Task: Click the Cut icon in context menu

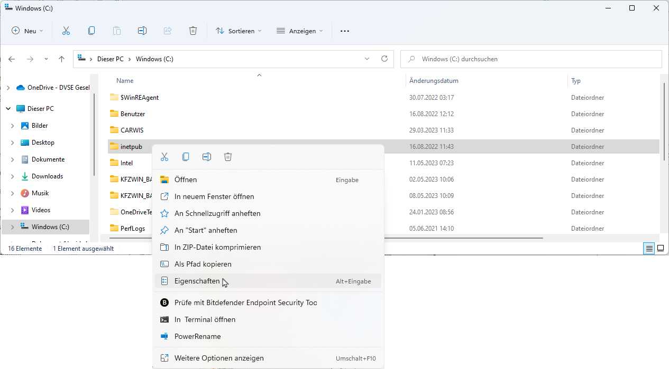Action: pos(164,157)
